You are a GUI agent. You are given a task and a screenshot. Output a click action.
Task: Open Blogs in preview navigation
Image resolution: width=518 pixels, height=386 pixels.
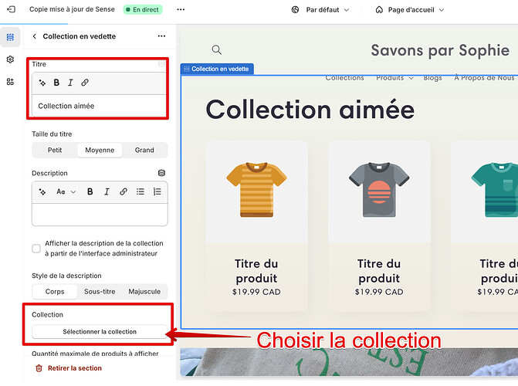433,78
